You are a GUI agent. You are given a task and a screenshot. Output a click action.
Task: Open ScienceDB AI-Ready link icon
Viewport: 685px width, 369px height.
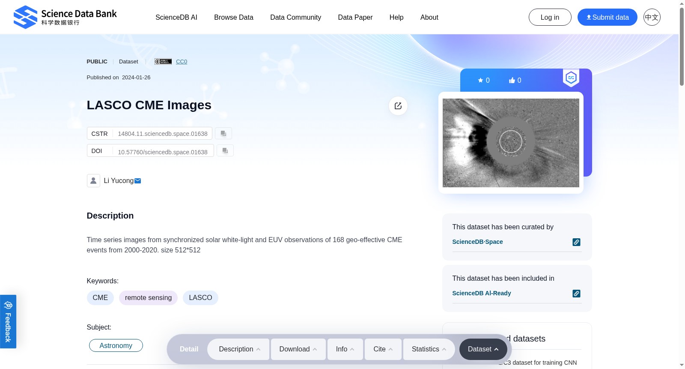coord(577,294)
